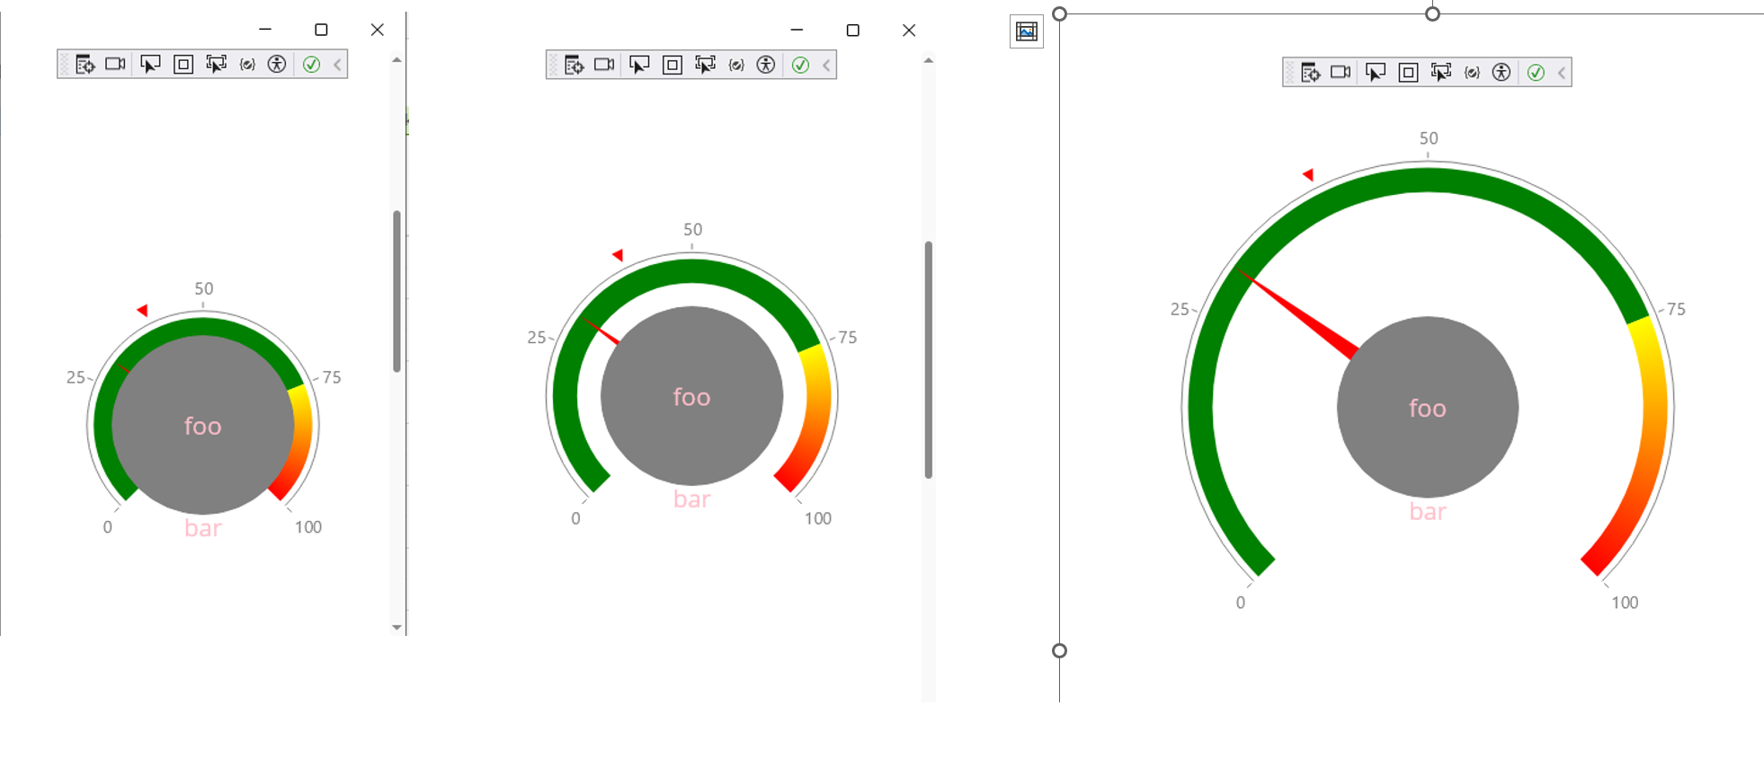The height and width of the screenshot is (776, 1764).
Task: Toggle Select Element in smallest gauge window
Action: coord(150,65)
